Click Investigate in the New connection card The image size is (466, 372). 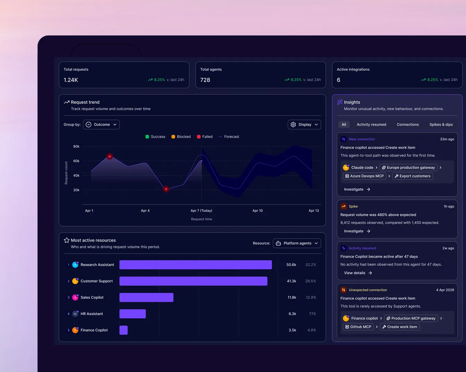[357, 189]
